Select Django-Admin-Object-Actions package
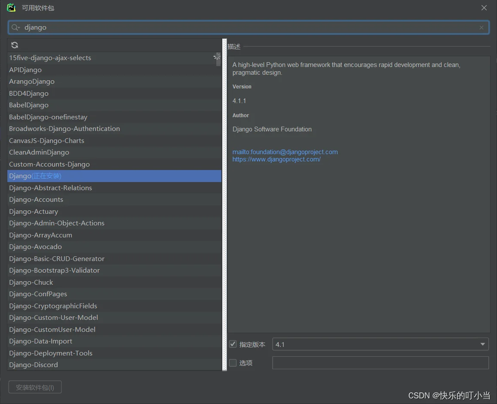This screenshot has height=404, width=497. coord(114,223)
